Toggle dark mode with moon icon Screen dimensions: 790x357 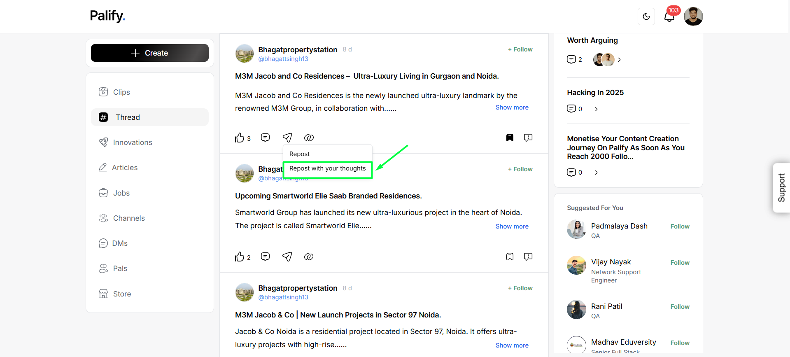tap(646, 16)
